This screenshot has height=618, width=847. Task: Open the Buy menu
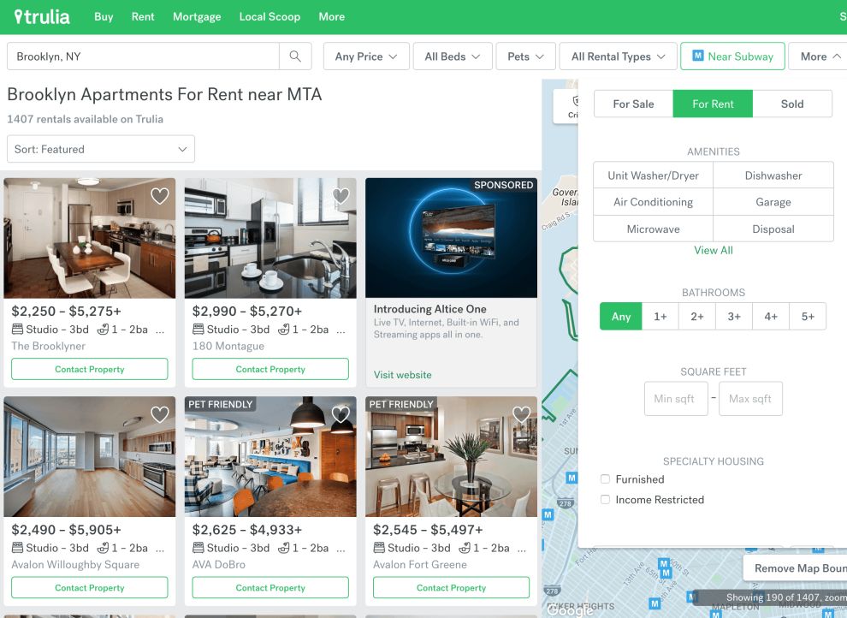pos(104,17)
